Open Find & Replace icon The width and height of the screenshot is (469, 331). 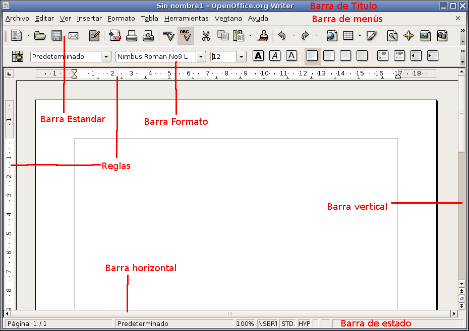click(392, 36)
